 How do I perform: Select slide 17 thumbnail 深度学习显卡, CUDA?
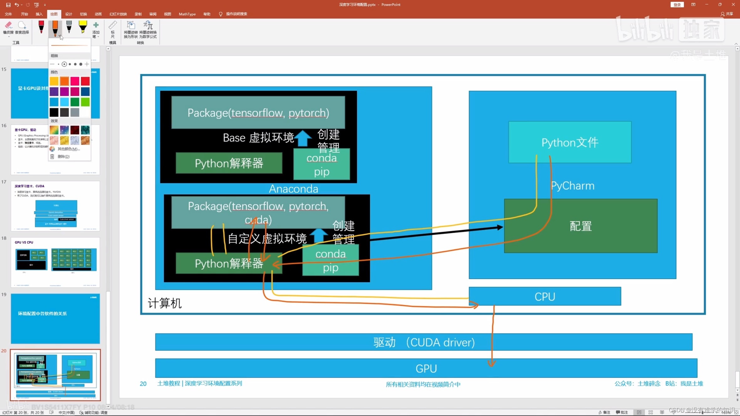55,206
